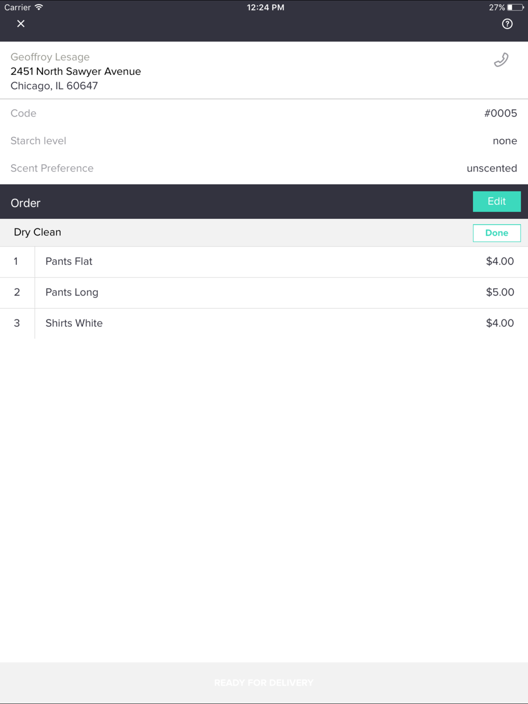Viewport: 528px width, 704px height.
Task: Select the Shirts White line item
Action: 264,324
